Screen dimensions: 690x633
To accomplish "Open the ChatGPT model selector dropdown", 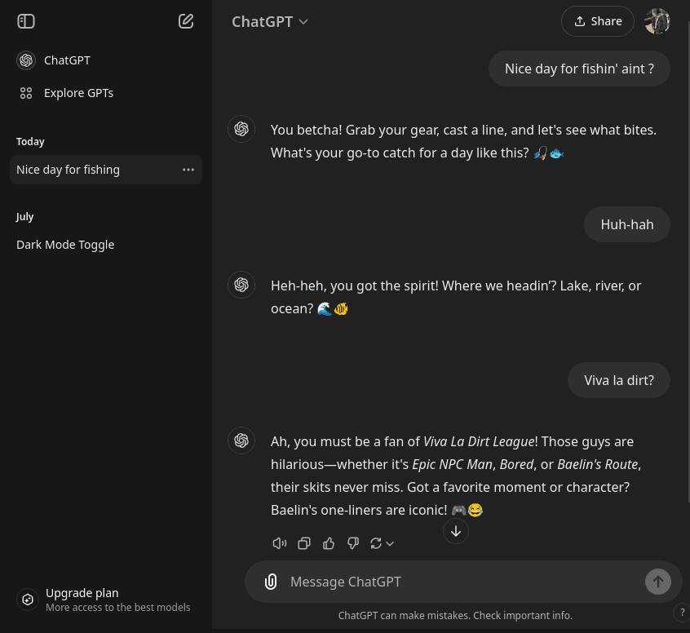I will 269,22.
